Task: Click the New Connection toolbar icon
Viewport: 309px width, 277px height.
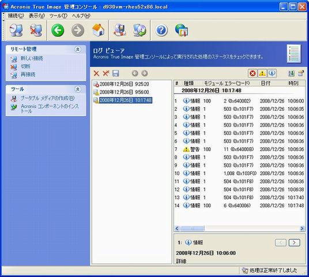Action: 16,30
